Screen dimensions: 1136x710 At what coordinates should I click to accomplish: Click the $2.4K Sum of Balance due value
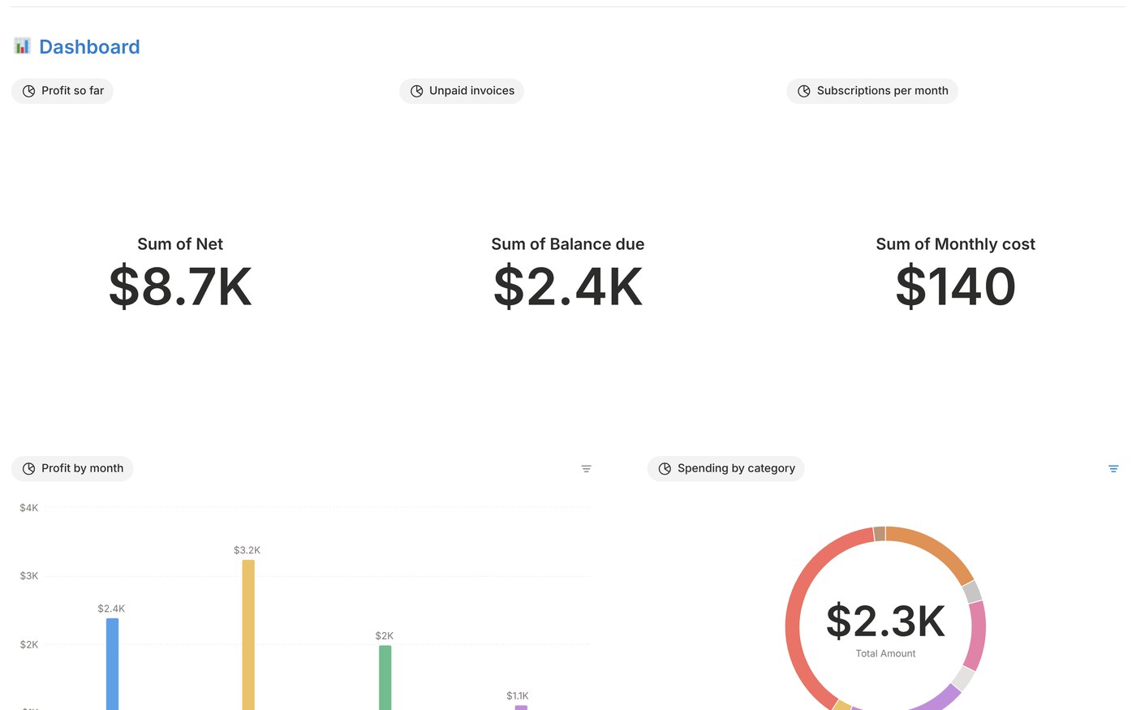click(568, 286)
